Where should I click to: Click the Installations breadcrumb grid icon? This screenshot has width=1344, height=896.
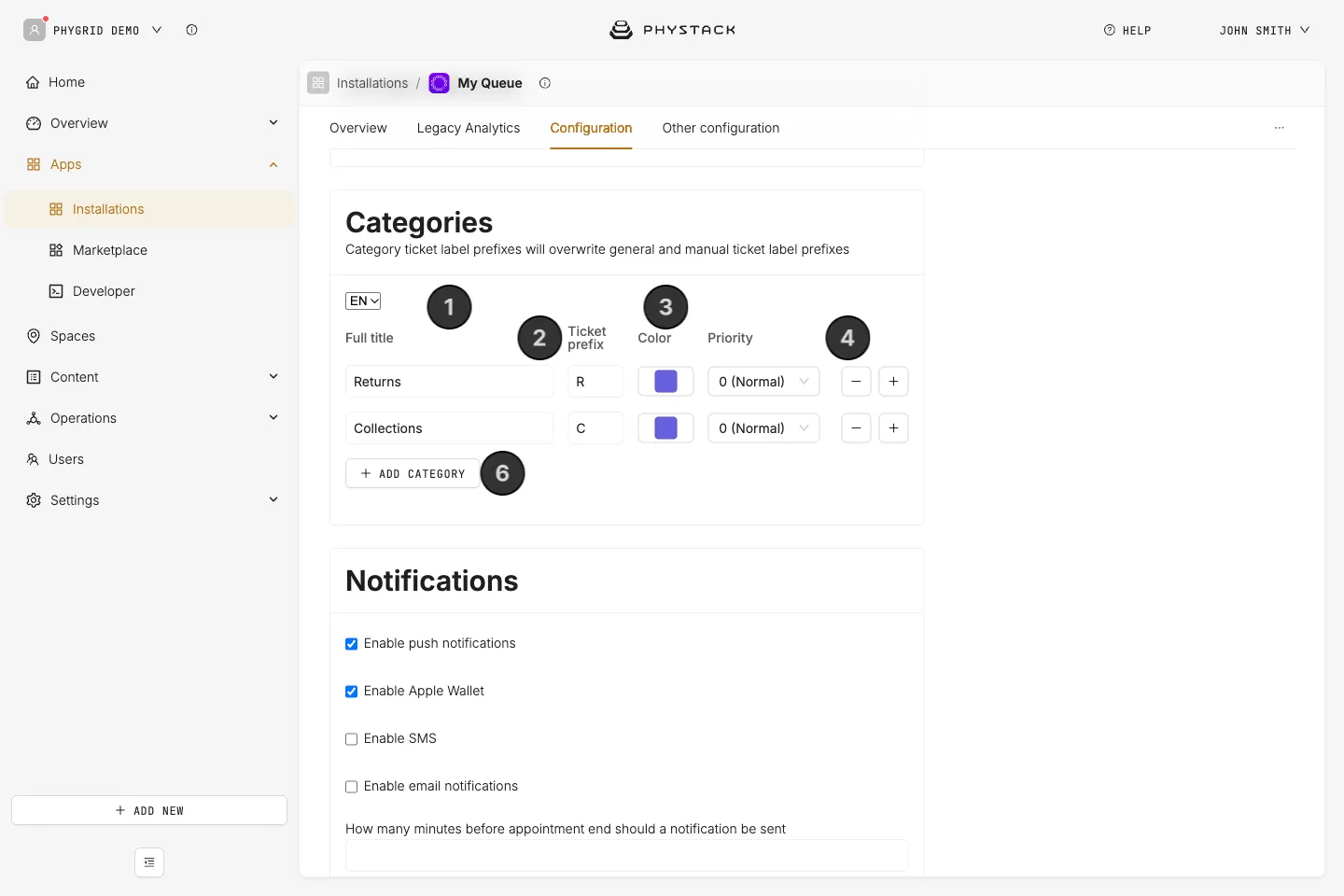pos(318,83)
